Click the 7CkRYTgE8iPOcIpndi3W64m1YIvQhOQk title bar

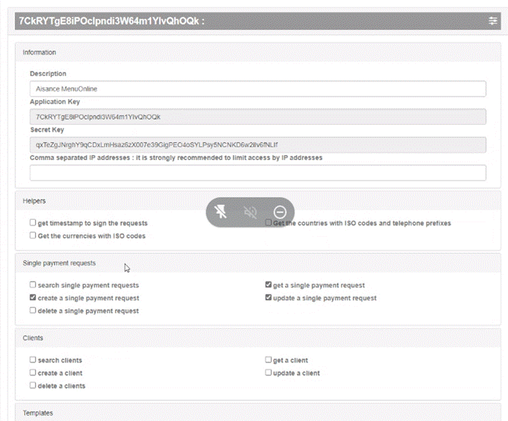[258, 21]
